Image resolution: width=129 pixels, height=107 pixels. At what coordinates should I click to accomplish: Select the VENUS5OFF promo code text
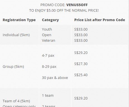coord(77,5)
